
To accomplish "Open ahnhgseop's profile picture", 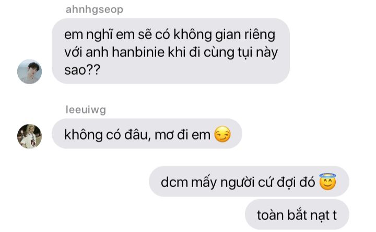I will [29, 72].
